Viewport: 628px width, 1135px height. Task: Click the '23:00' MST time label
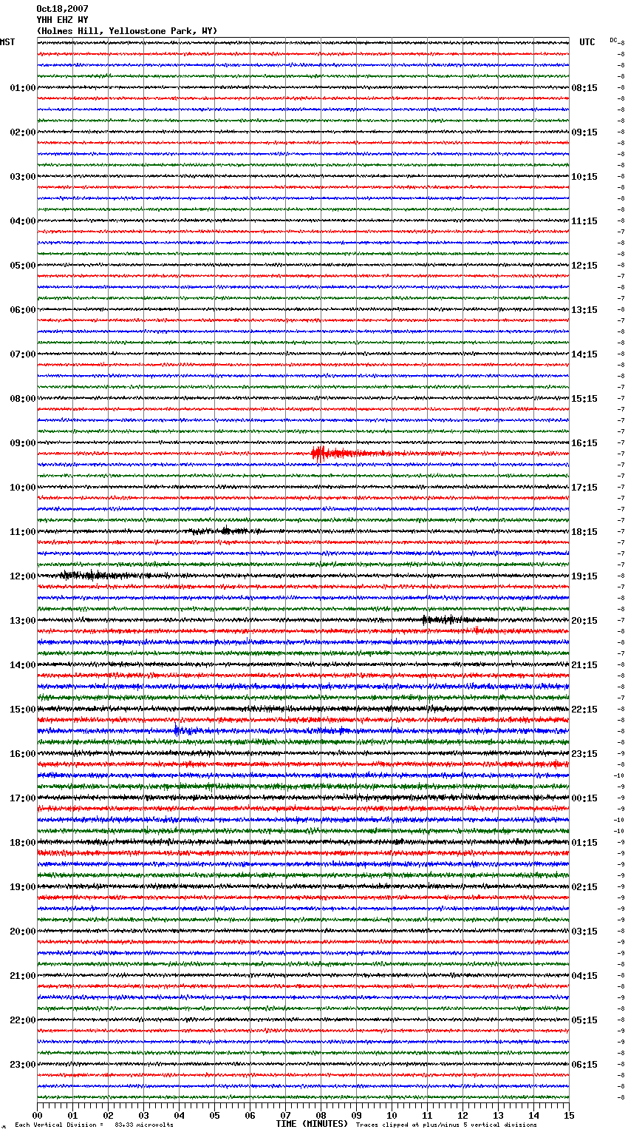[x=23, y=1065]
